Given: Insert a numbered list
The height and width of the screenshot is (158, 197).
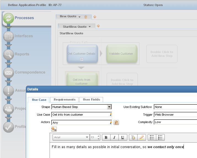Looking at the screenshot, I should [160, 137].
